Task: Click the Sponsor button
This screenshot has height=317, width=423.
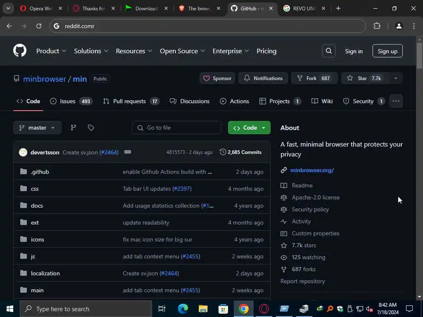Action: (x=217, y=78)
